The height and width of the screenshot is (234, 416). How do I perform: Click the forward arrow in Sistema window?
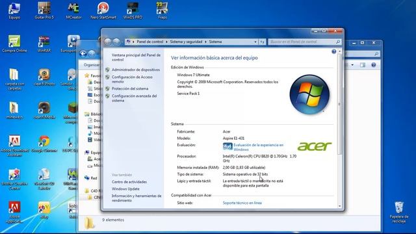[116, 42]
